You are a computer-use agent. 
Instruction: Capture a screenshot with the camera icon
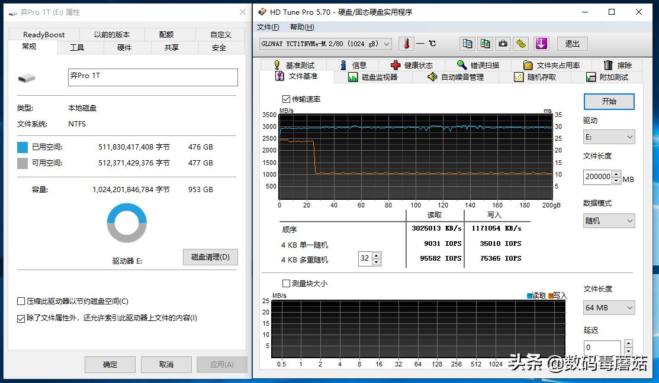pyautogui.click(x=503, y=43)
